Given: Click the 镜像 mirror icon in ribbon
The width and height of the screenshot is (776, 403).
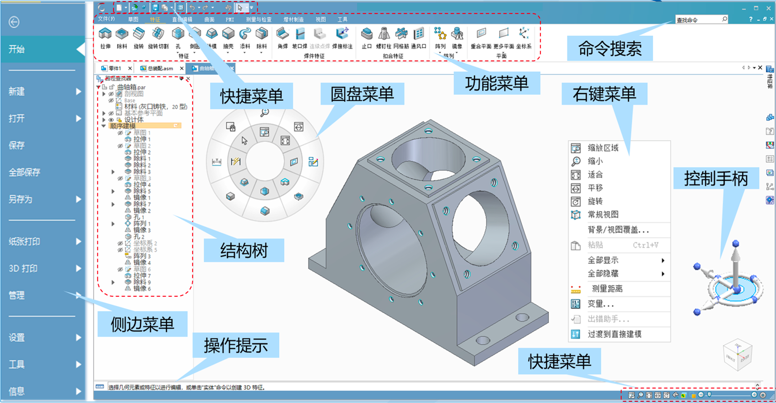Looking at the screenshot, I should [x=457, y=34].
